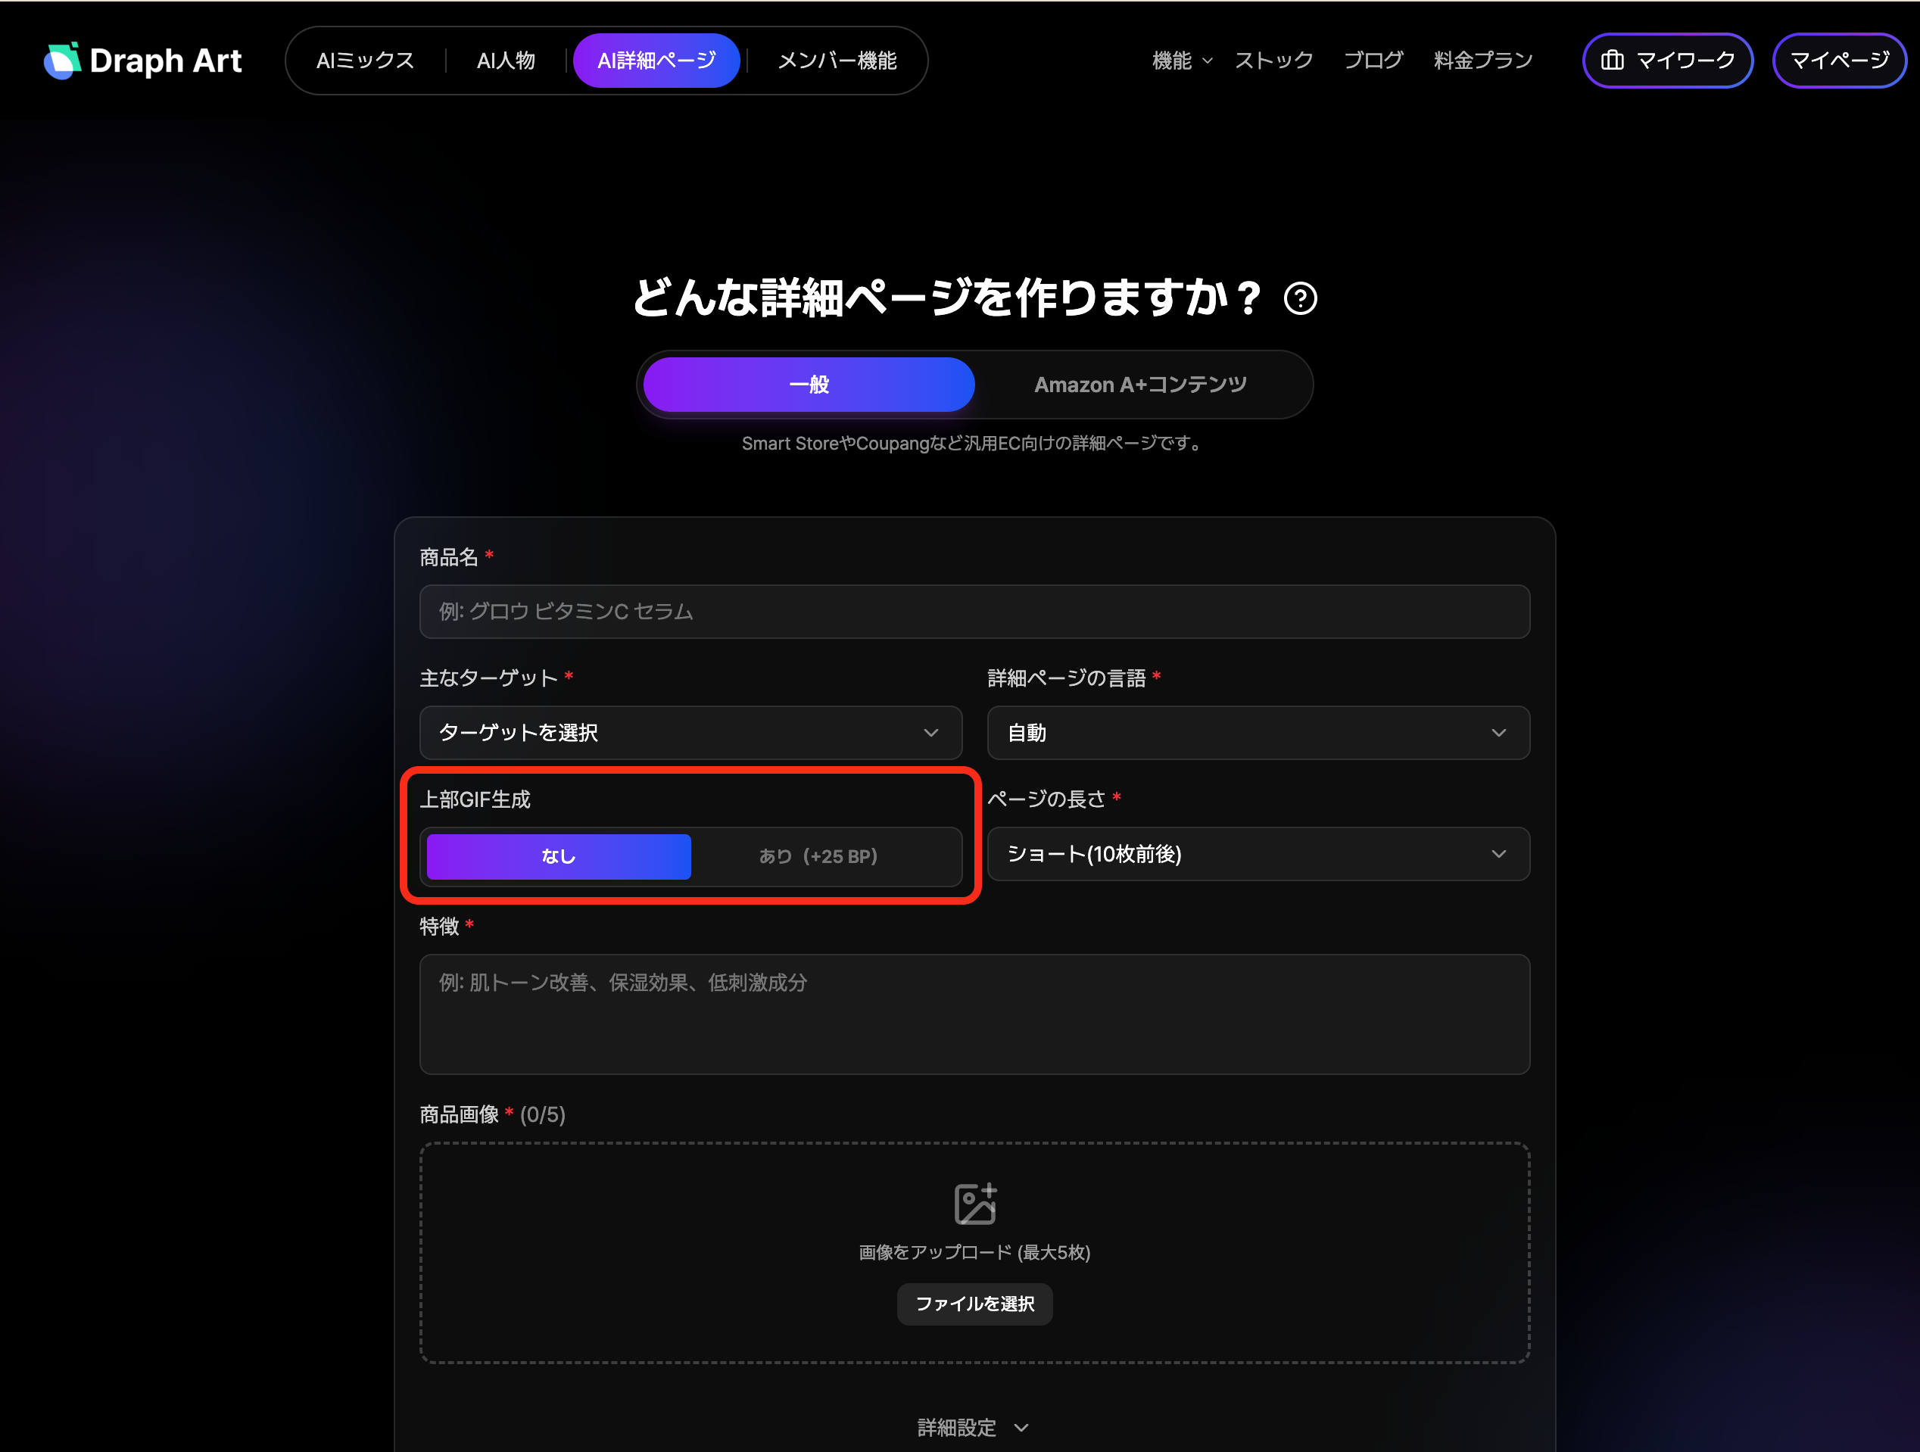
Task: Open the AIミックス tab
Action: pyautogui.click(x=366, y=61)
